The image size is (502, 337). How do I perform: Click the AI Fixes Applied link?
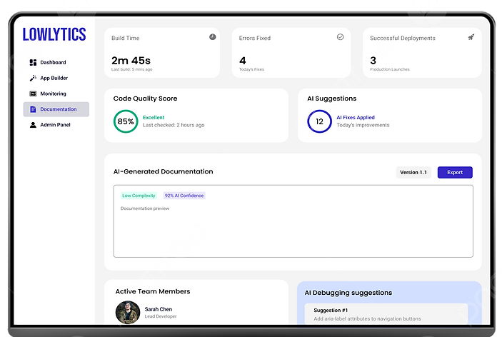coord(356,118)
